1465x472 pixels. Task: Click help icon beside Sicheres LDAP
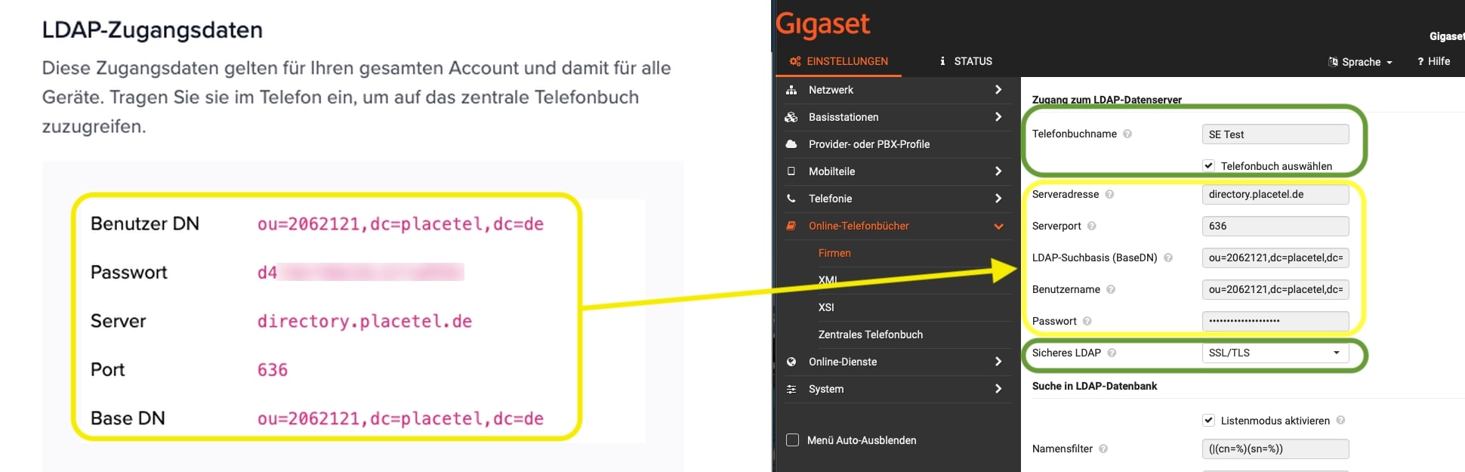[x=1112, y=353]
